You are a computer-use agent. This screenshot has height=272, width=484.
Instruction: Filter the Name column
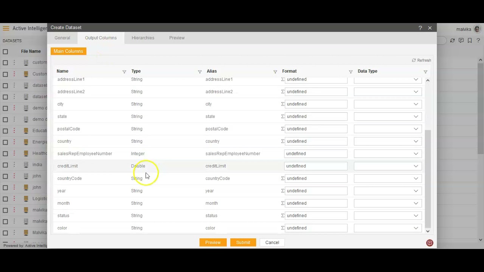pyautogui.click(x=124, y=71)
